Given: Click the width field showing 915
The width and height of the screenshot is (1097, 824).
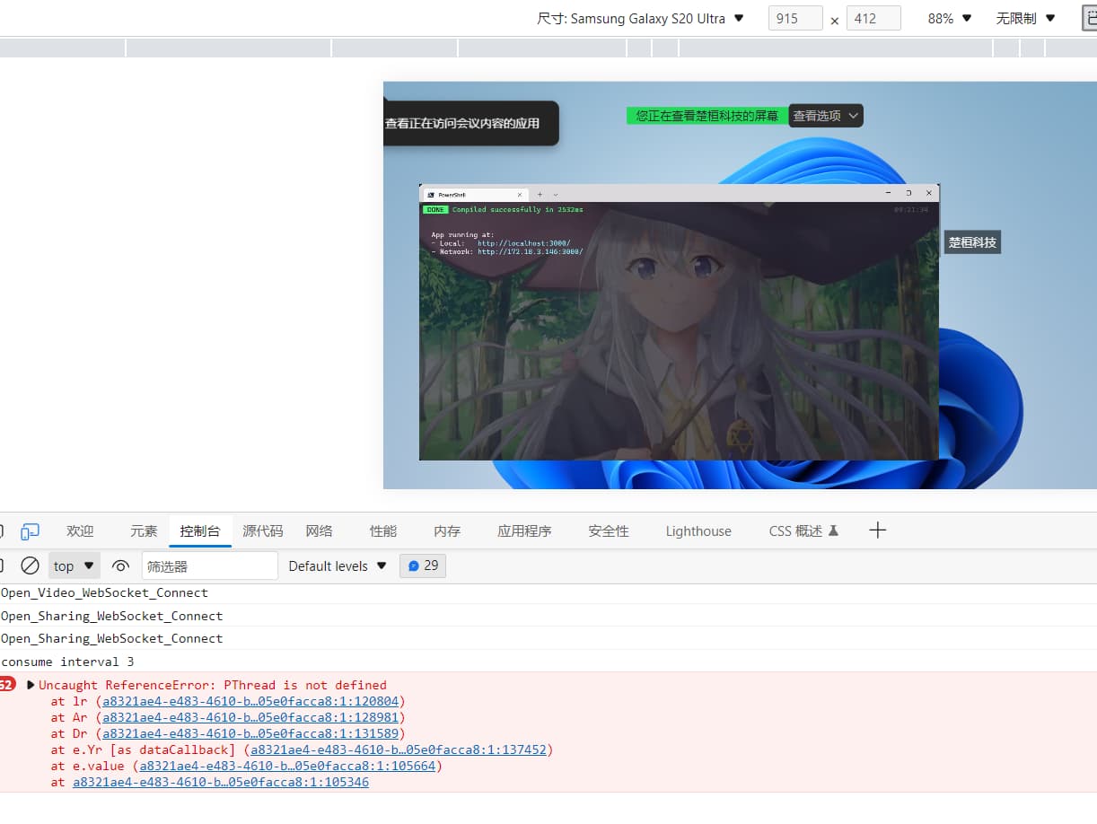Looking at the screenshot, I should pyautogui.click(x=795, y=18).
